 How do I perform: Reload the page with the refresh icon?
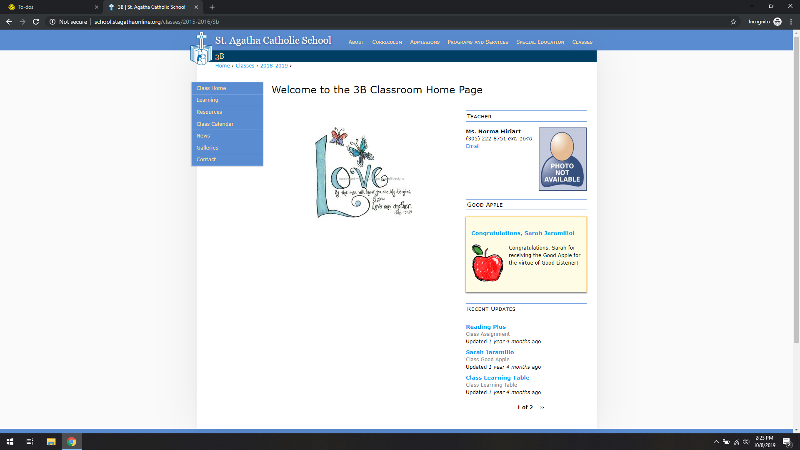click(x=36, y=22)
